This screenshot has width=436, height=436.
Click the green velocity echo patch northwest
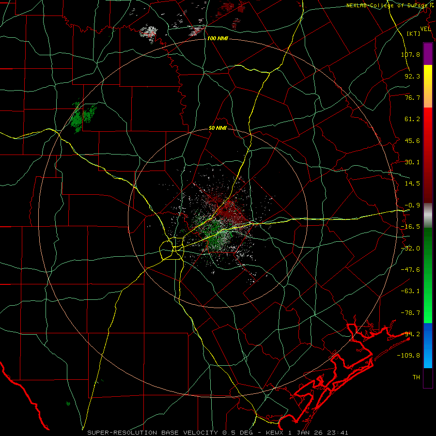point(82,117)
